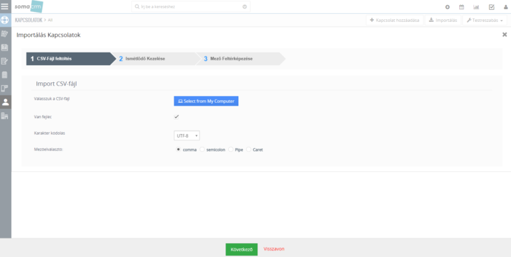Open the support lifebuoy sidebar icon
This screenshot has height=257, width=511.
(5, 20)
